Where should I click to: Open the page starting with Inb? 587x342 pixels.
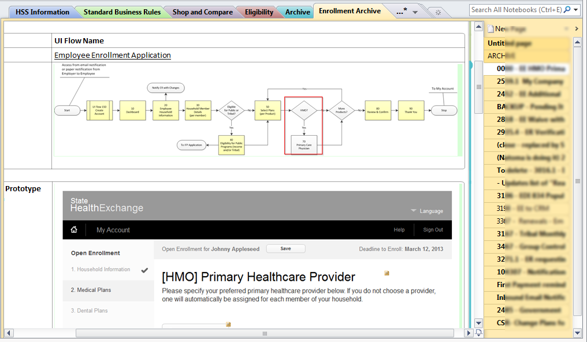tap(527, 298)
